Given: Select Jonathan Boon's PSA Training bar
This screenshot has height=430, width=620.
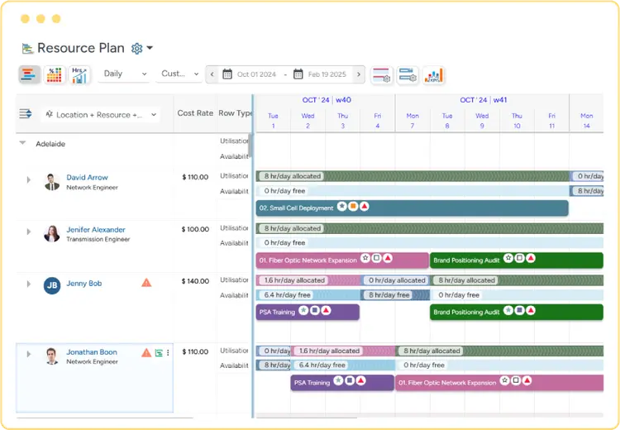Looking at the screenshot, I should [342, 383].
